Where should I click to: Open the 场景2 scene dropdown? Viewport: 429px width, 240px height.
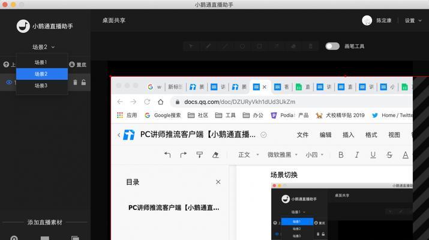coord(44,47)
